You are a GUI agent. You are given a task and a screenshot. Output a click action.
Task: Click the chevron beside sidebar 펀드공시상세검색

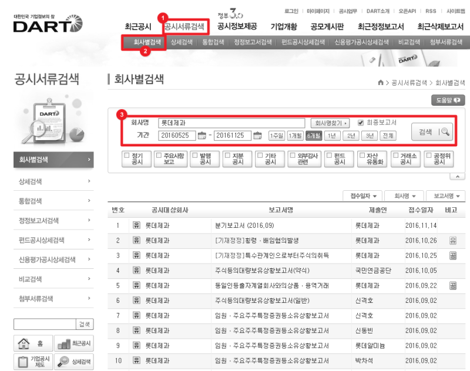[89, 240]
